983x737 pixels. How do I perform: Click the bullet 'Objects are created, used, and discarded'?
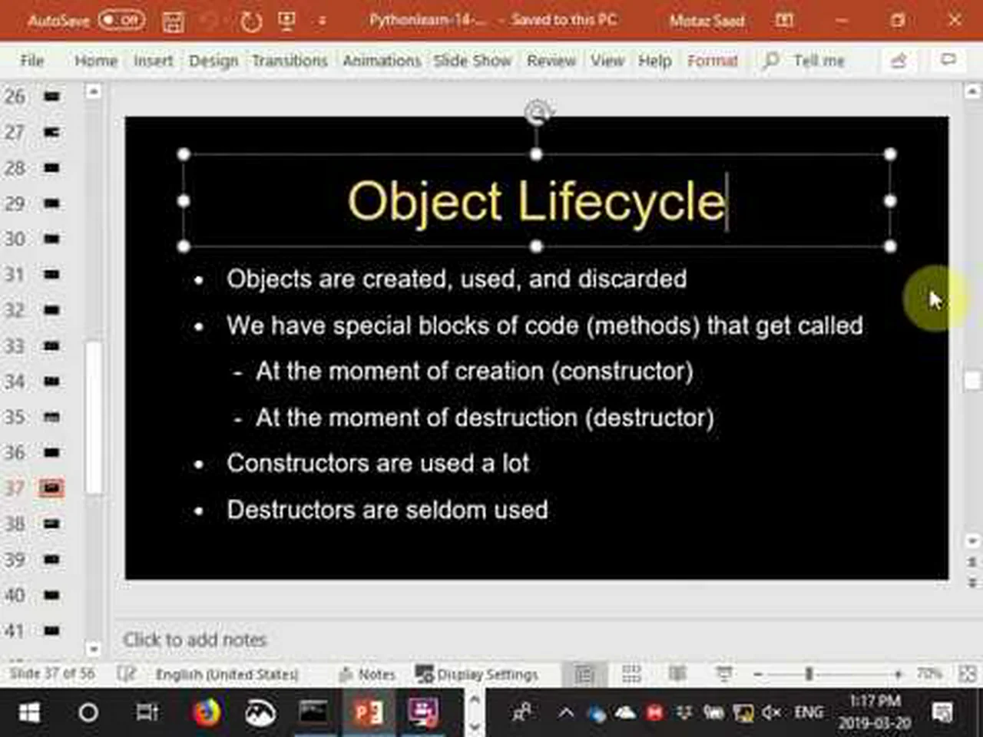point(456,279)
